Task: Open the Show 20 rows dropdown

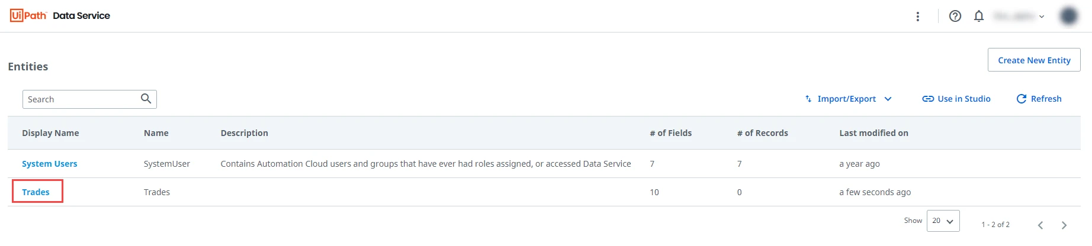Action: 943,221
